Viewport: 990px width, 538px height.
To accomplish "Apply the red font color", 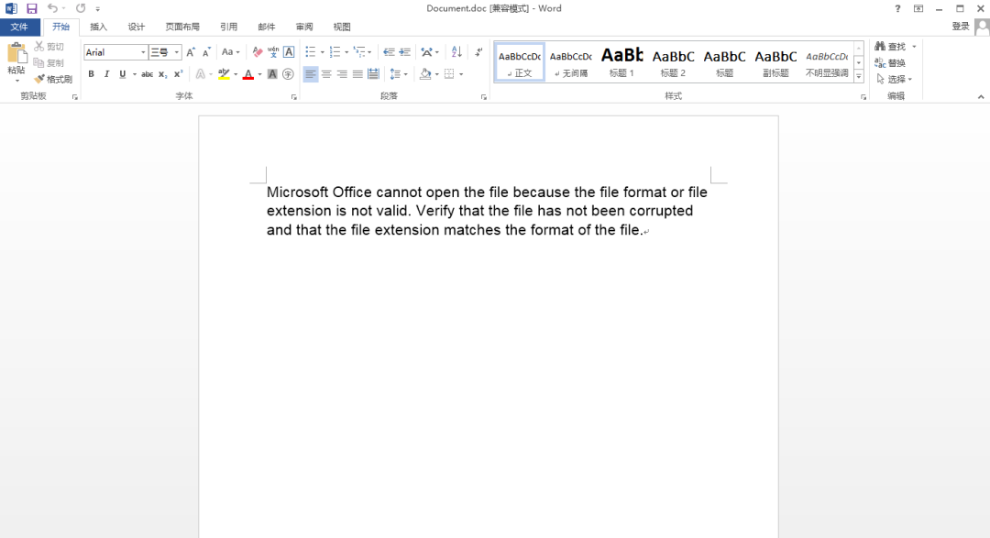I will point(248,74).
